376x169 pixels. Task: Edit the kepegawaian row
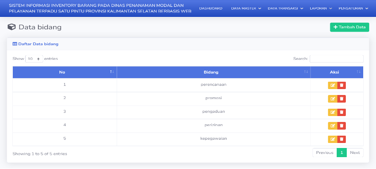[x=333, y=139]
